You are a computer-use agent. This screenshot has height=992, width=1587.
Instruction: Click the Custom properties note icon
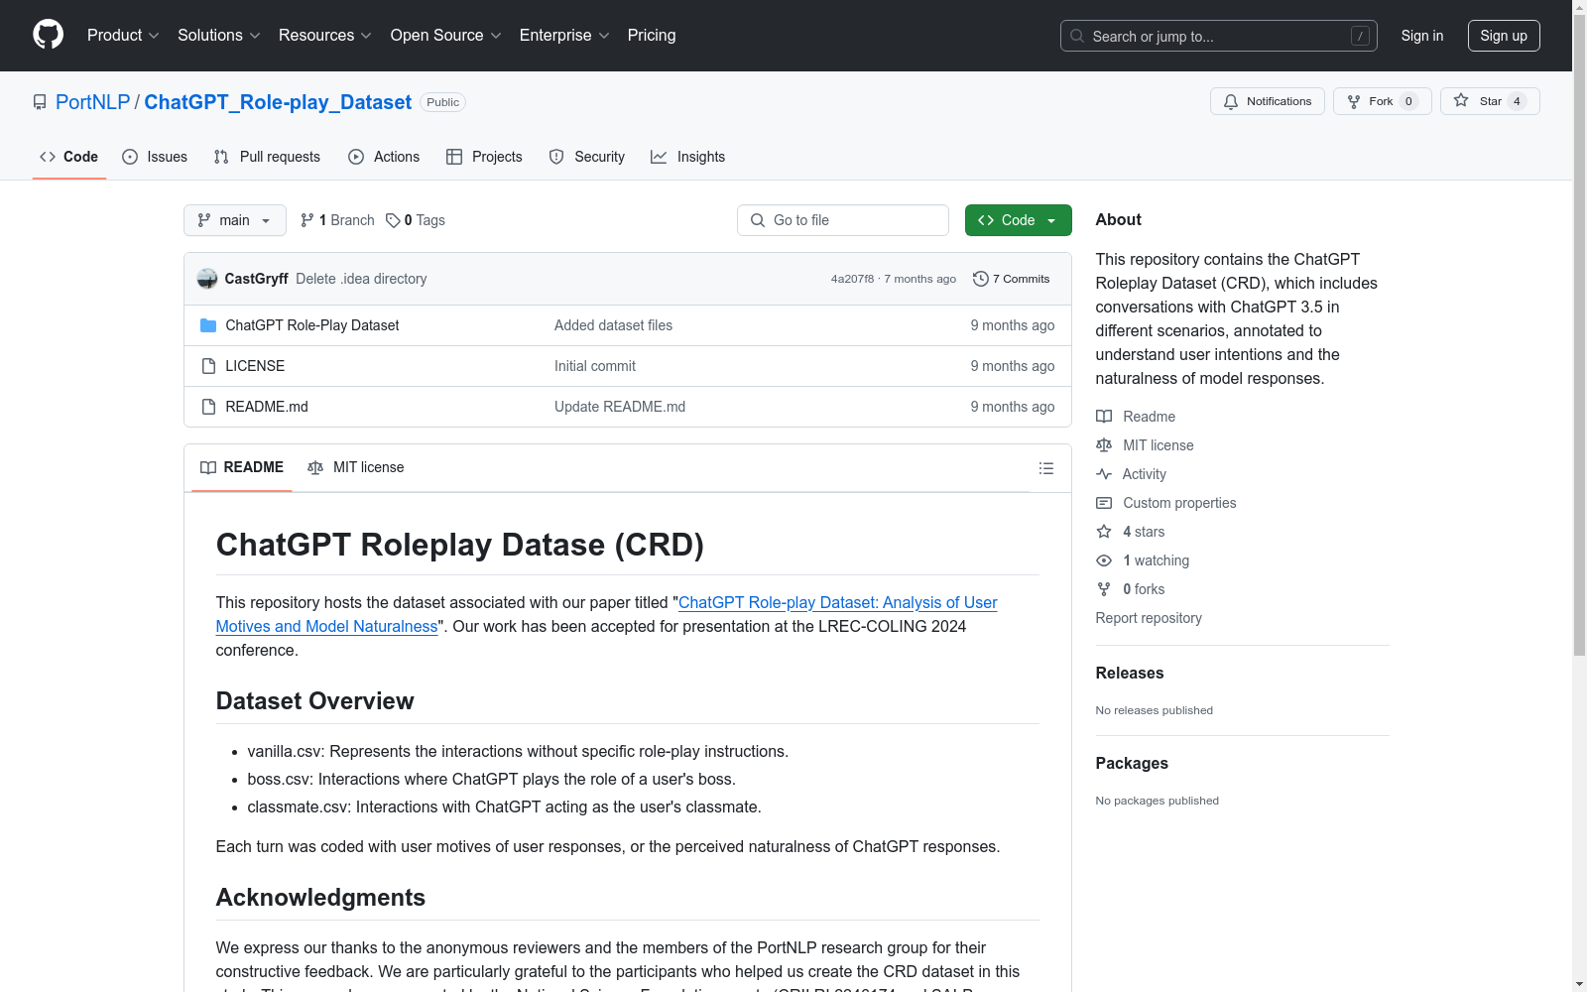click(x=1104, y=503)
